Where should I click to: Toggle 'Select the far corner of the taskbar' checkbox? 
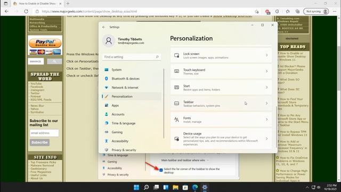[161, 170]
